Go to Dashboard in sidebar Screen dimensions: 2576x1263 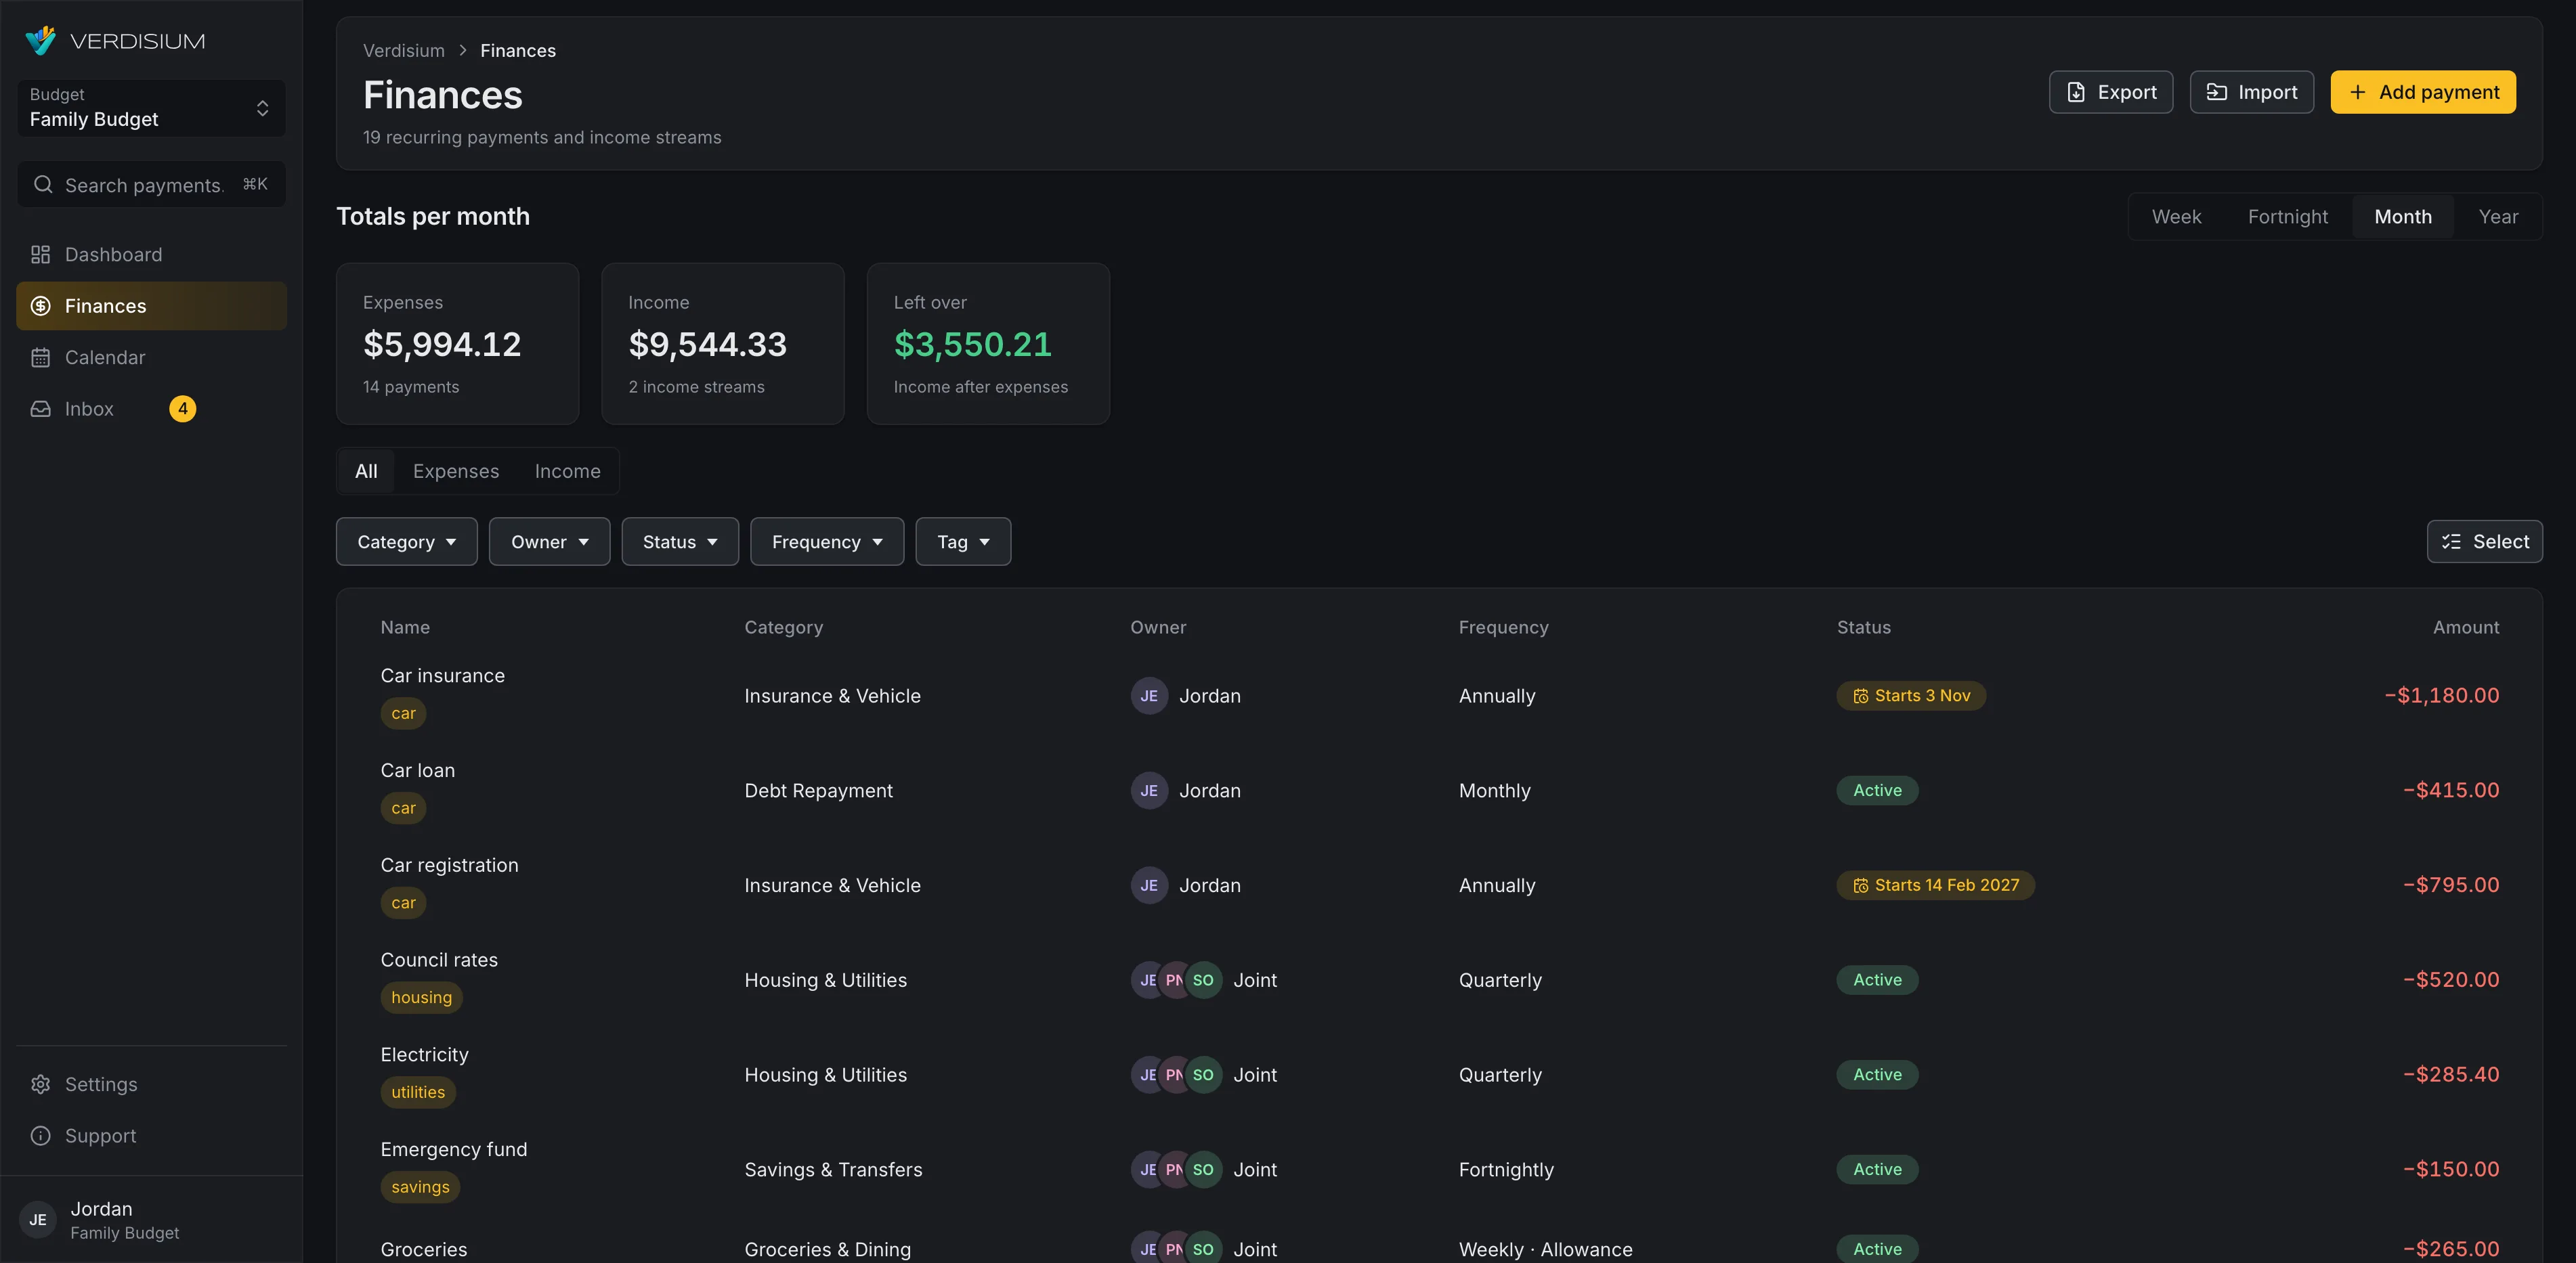tap(151, 254)
